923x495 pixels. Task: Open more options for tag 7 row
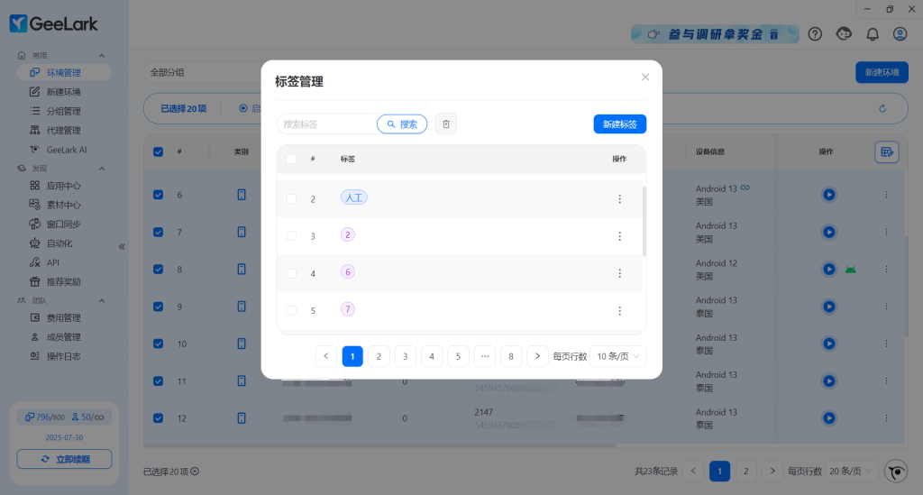coord(619,310)
